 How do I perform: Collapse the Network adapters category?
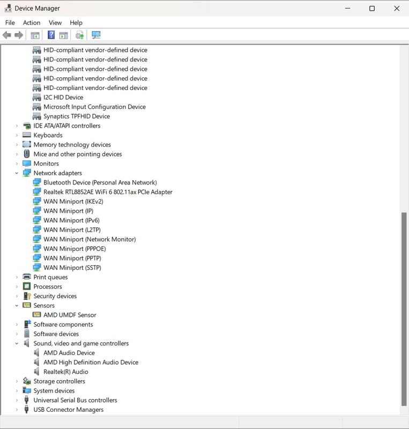tap(17, 173)
